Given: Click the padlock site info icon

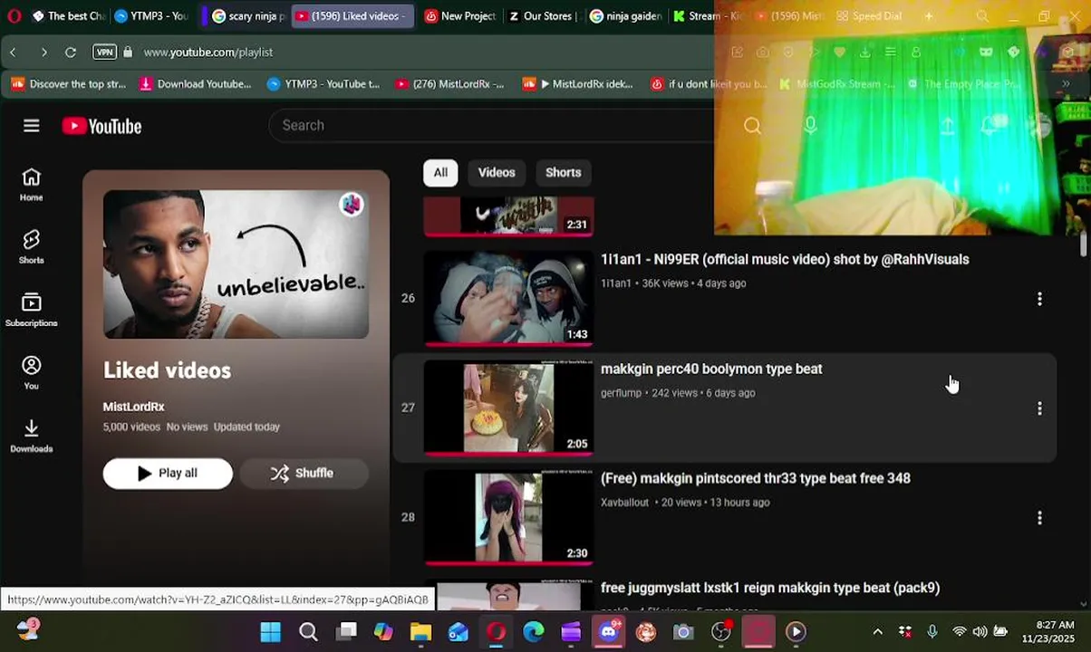Looking at the screenshot, I should (128, 53).
